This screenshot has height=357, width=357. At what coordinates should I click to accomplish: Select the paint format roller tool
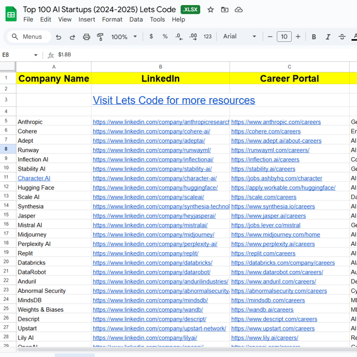tap(100, 37)
